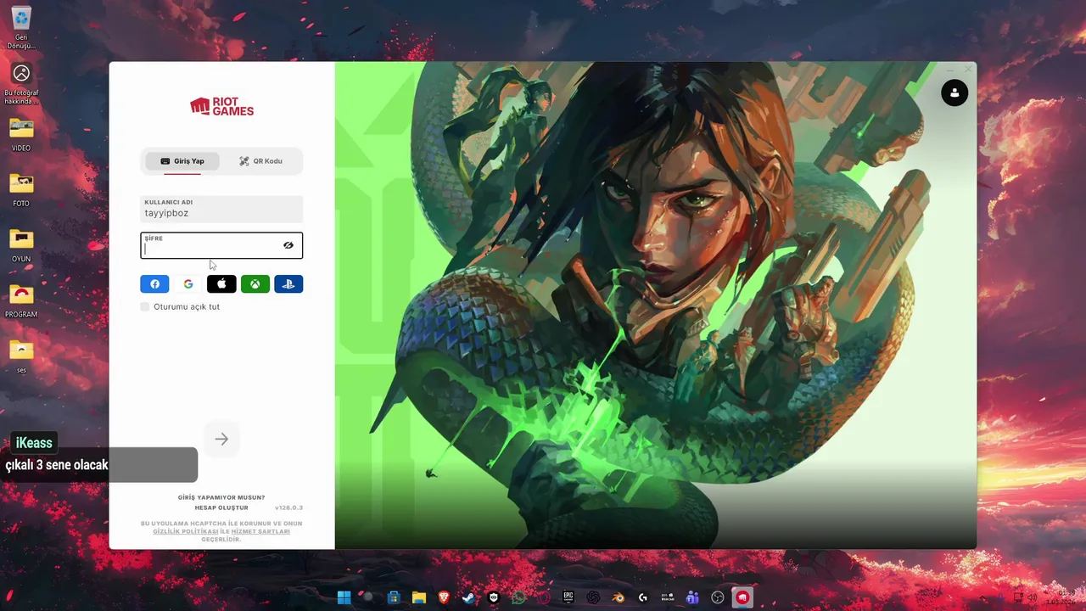Open the GİZLİLİK POLİTİKASI link
1086x611 pixels.
pyautogui.click(x=186, y=531)
